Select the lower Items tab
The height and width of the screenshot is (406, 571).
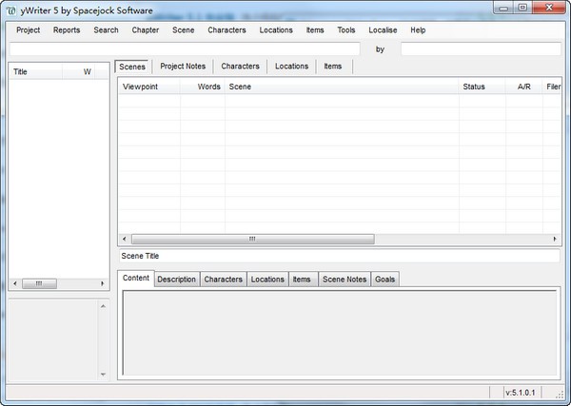(302, 280)
